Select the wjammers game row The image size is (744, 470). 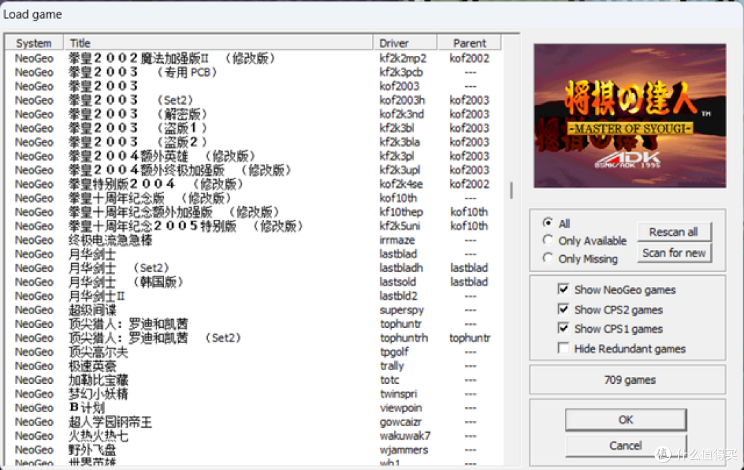click(x=252, y=449)
